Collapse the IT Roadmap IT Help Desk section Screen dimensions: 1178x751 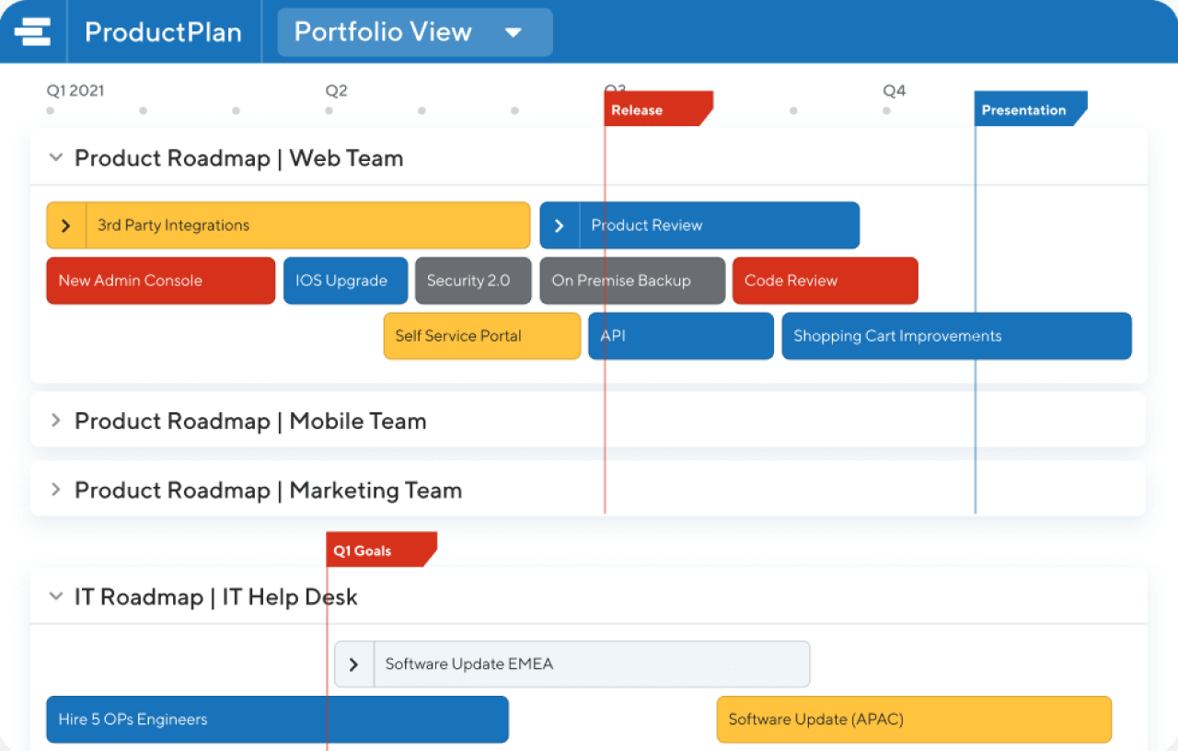55,596
